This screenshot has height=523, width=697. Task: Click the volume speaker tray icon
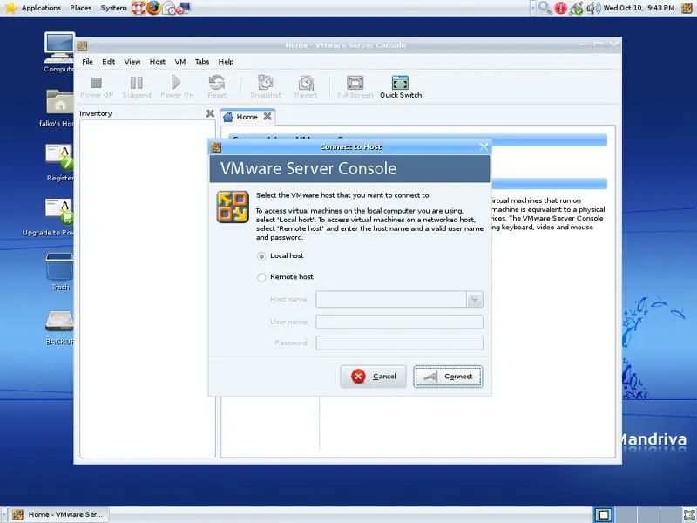pos(593,8)
